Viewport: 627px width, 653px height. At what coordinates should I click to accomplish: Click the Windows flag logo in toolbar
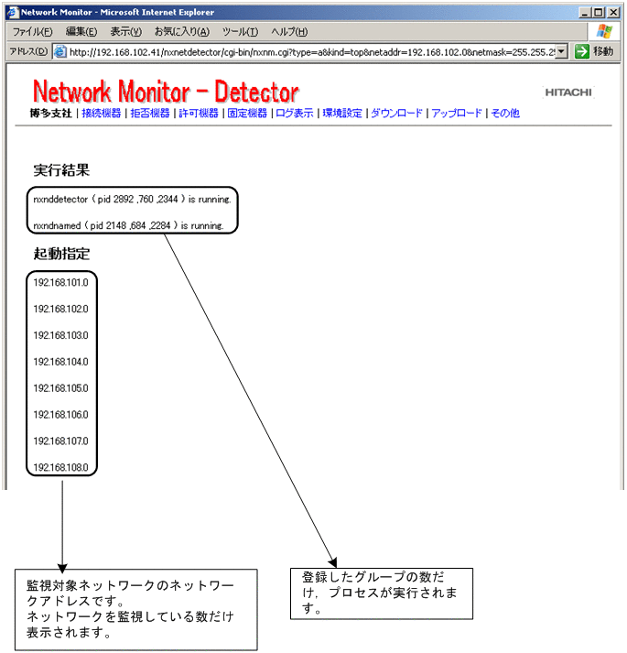(604, 32)
